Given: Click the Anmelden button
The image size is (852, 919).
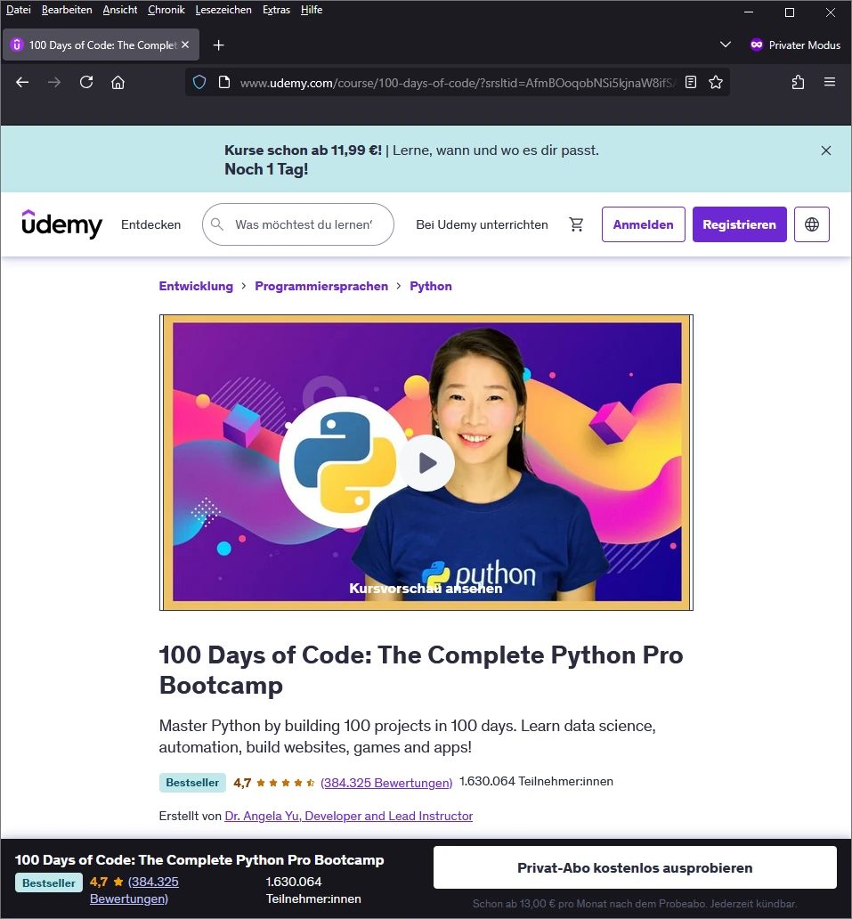Looking at the screenshot, I should pyautogui.click(x=644, y=224).
